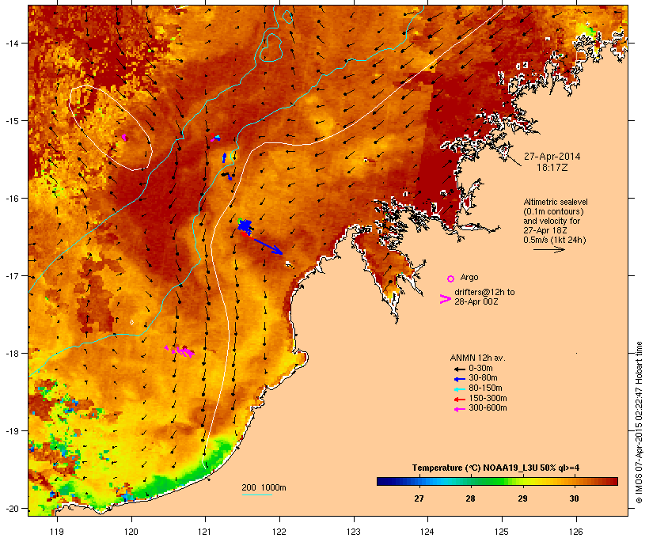Click the magenta marker inside white oval contour
This screenshot has width=649, height=538.
124,138
